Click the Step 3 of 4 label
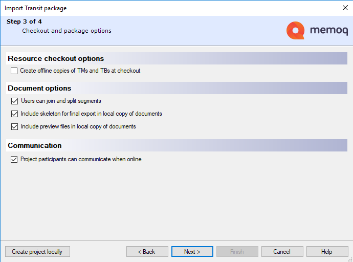Screen dimensions: 353x262 point(24,21)
